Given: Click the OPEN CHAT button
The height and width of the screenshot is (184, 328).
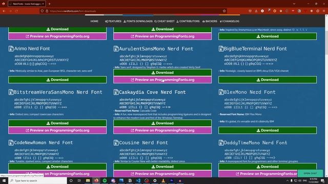Looking at the screenshot, I should [x=310, y=173].
